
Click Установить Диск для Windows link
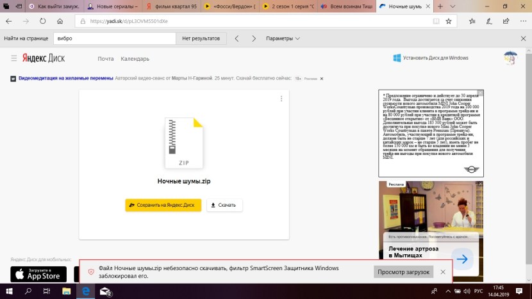point(431,58)
